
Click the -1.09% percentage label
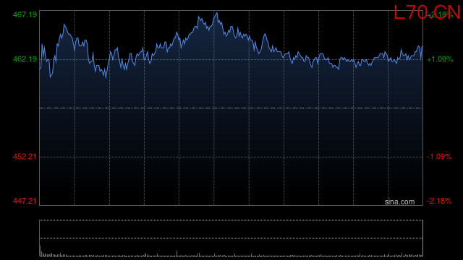tap(439, 157)
